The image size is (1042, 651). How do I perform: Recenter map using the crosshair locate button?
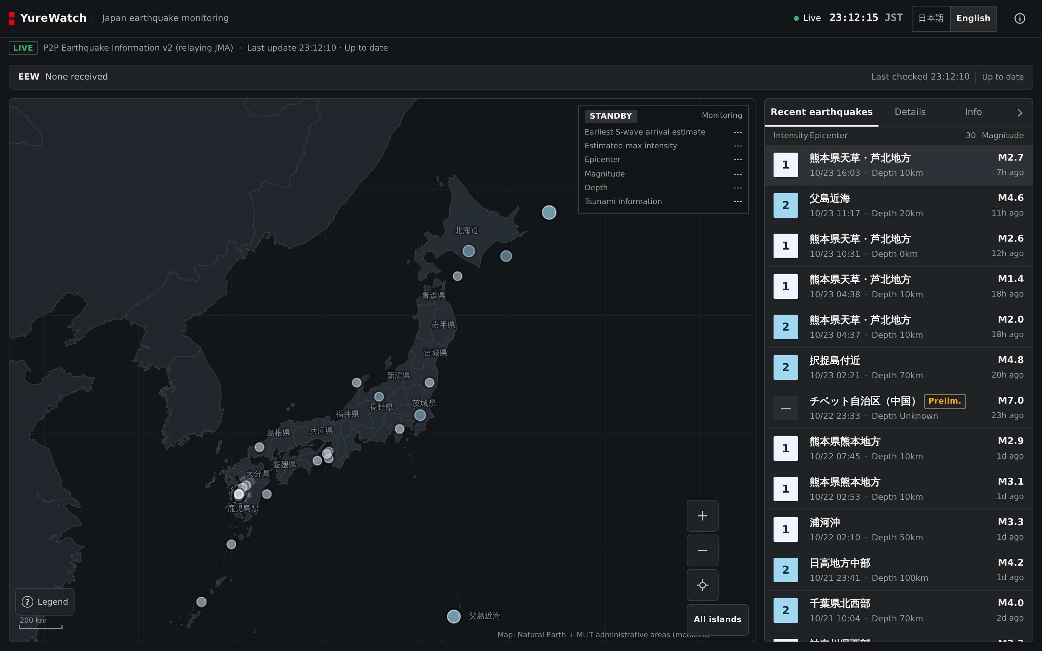coord(702,585)
